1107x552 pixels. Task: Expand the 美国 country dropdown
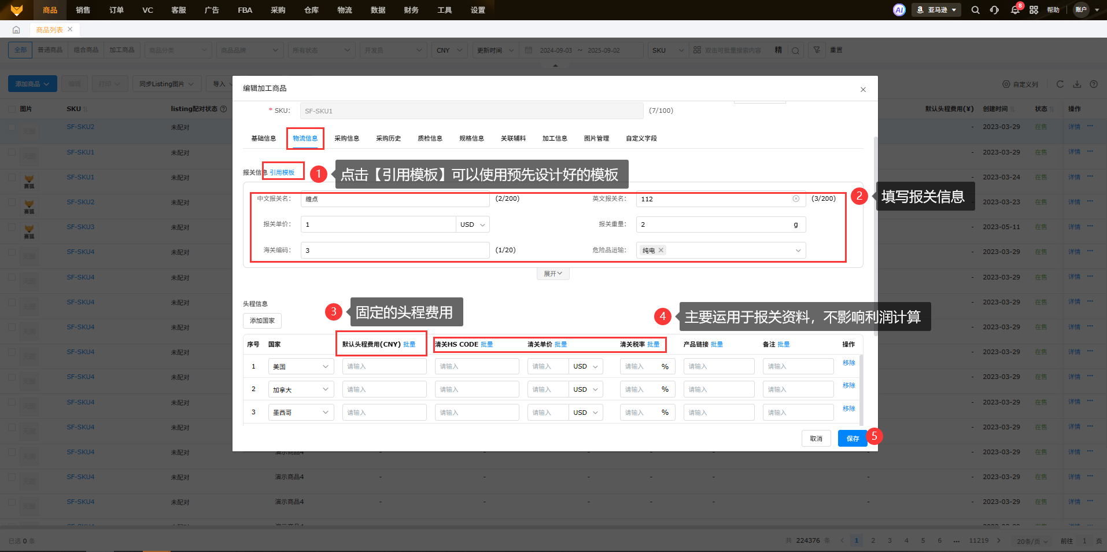[x=301, y=366]
